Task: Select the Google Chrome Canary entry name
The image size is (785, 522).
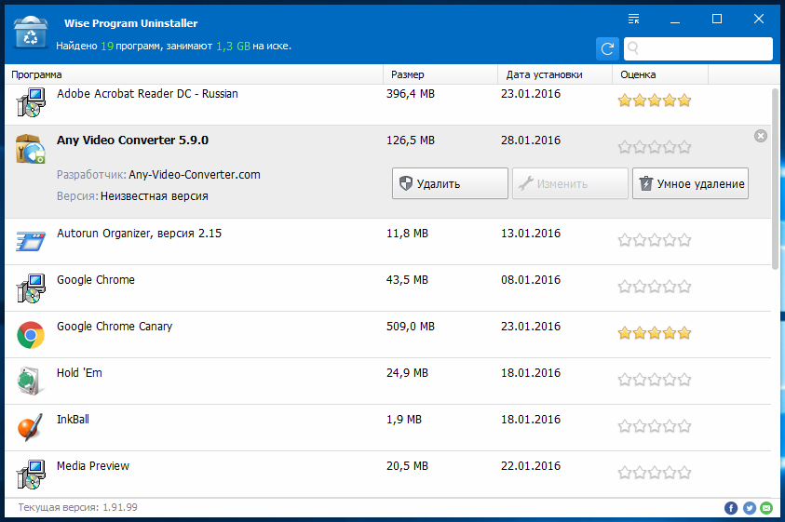Action: coord(115,327)
